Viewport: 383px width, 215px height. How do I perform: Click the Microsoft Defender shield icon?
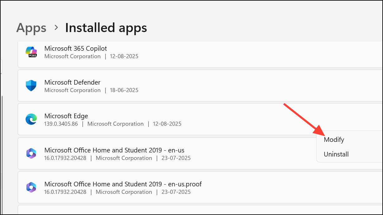31,86
